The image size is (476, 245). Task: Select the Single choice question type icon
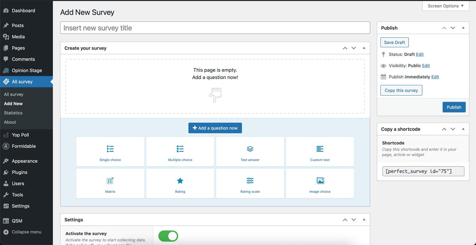click(110, 149)
